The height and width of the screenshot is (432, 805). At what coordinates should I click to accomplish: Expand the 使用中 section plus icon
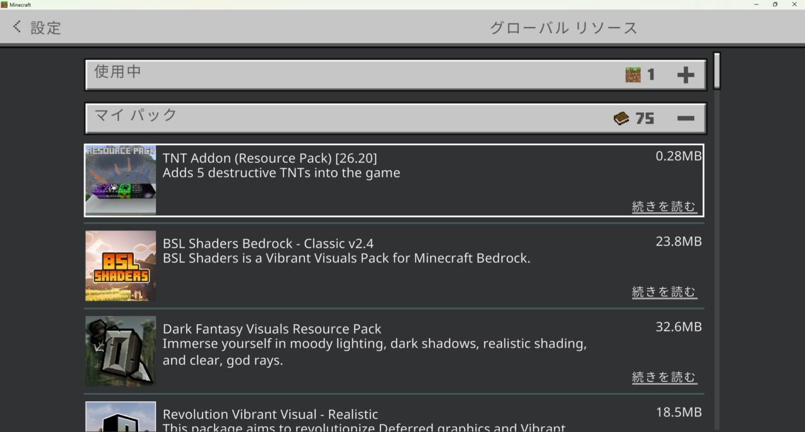tap(686, 75)
